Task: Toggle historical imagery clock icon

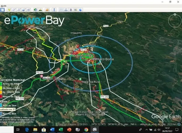Action: coord(36,10)
